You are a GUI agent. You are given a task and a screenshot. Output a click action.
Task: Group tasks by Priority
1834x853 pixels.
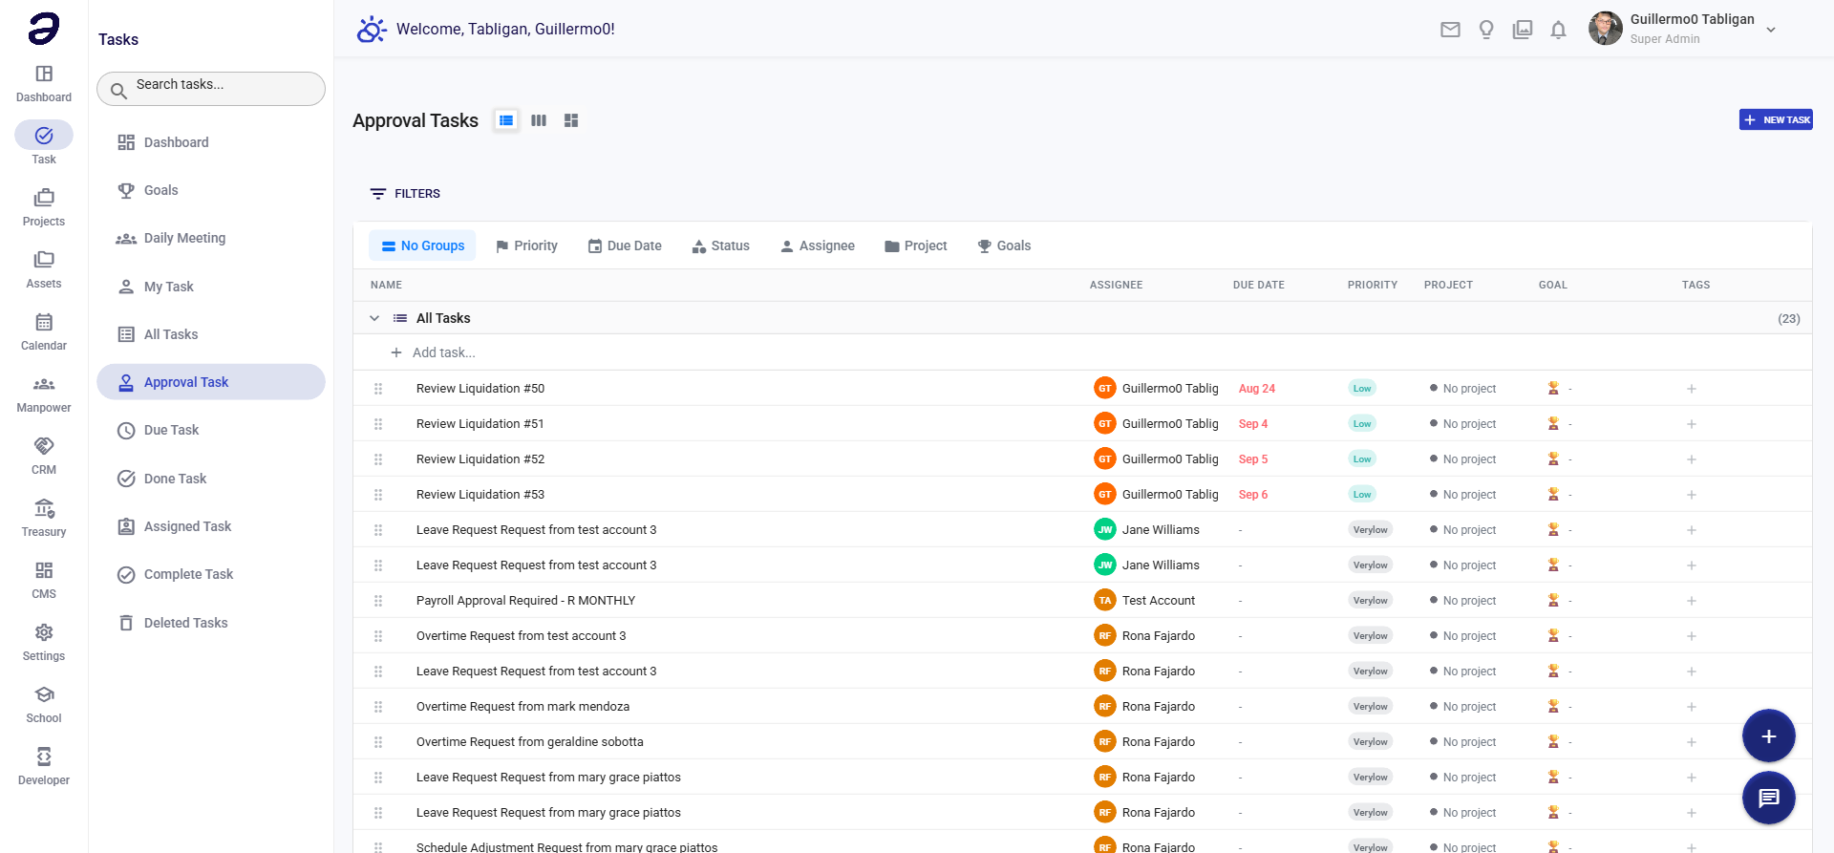(526, 245)
